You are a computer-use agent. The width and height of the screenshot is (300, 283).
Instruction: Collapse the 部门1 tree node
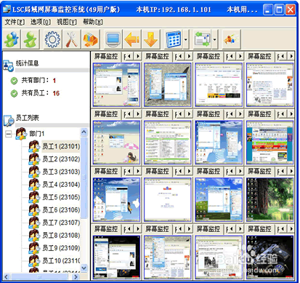coord(8,134)
